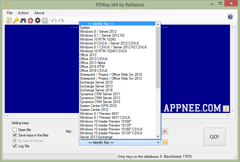Screen dimensions: 240x162
Task: Select Windows 8 CSVLK / Server 2012 CSVLK
Action: tap(117, 43)
